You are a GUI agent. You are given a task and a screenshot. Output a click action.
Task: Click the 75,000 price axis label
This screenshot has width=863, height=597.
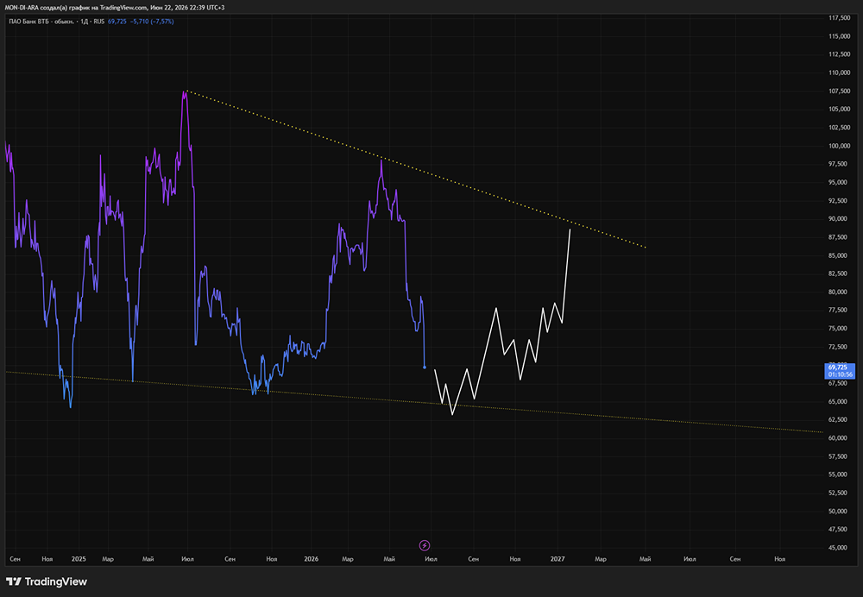tap(838, 329)
